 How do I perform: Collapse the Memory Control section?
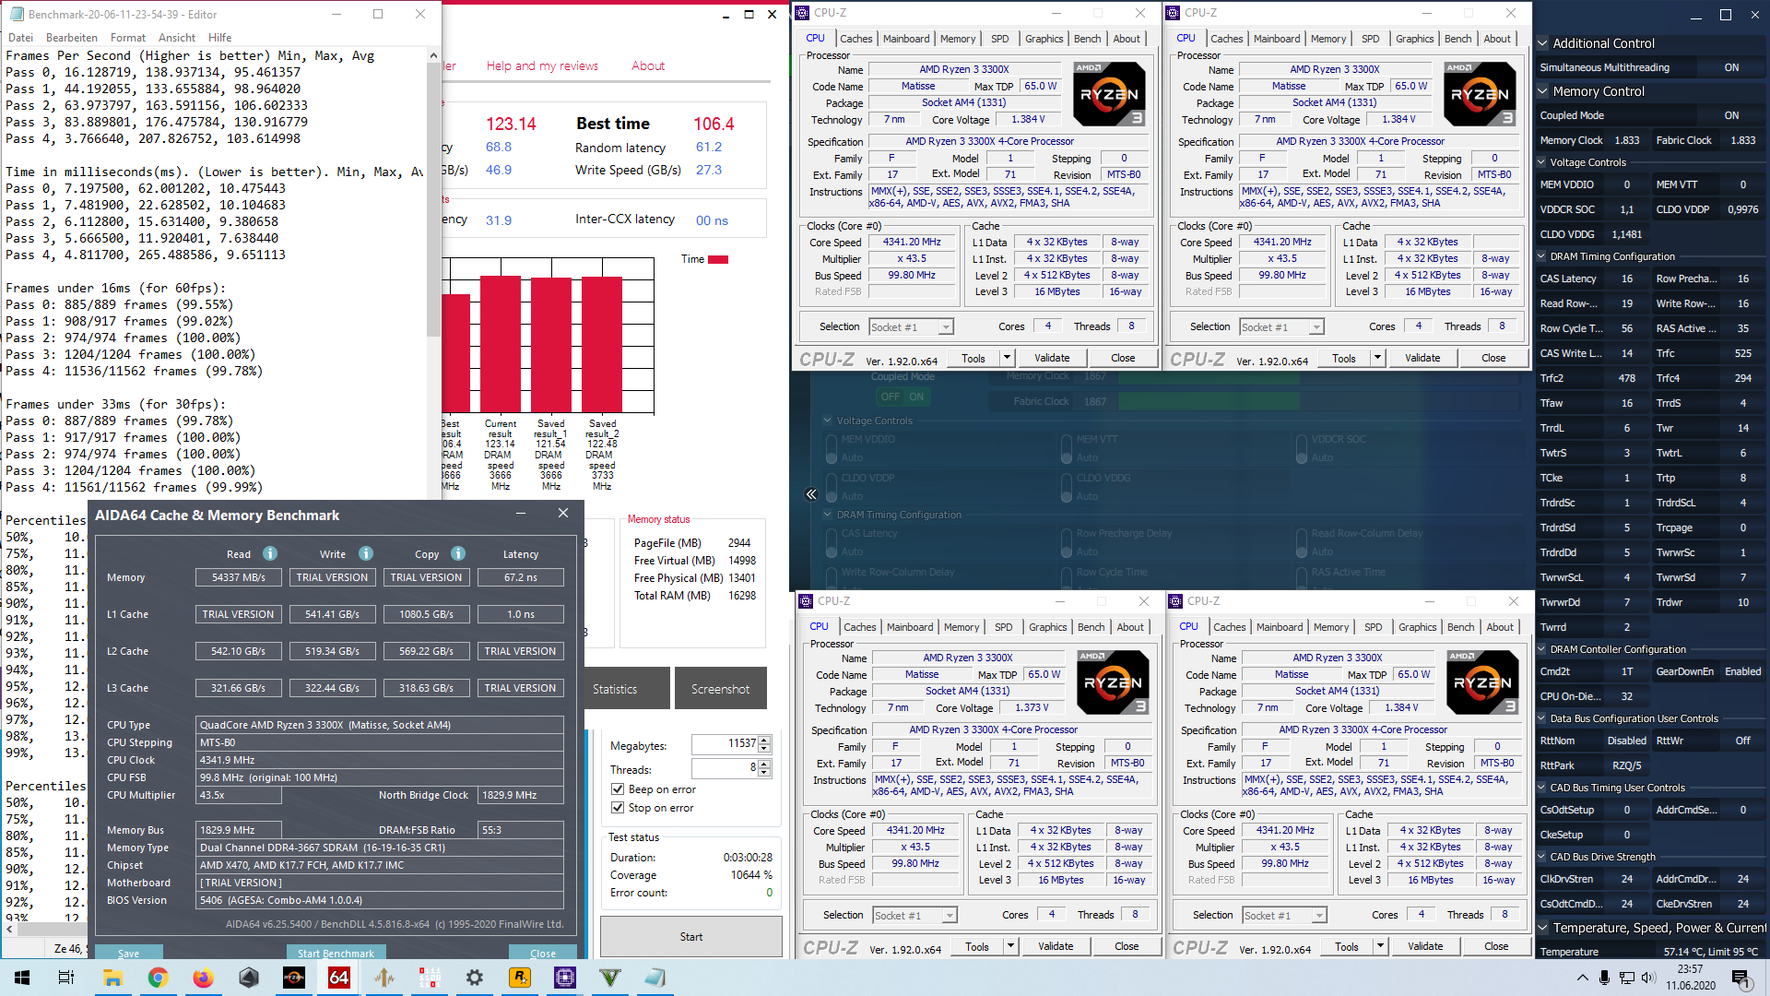coord(1543,91)
